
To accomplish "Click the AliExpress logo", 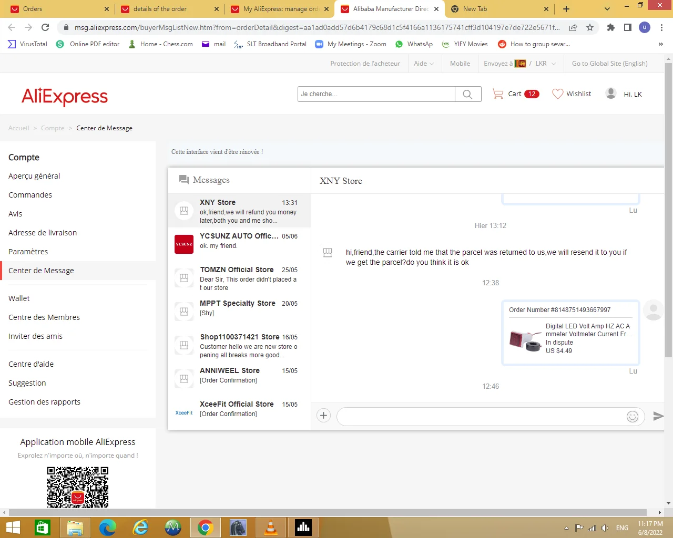I will (x=65, y=96).
